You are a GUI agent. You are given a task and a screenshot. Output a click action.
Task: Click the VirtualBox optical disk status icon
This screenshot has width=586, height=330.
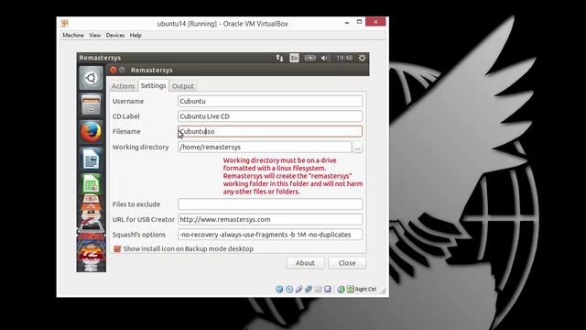[x=289, y=290]
